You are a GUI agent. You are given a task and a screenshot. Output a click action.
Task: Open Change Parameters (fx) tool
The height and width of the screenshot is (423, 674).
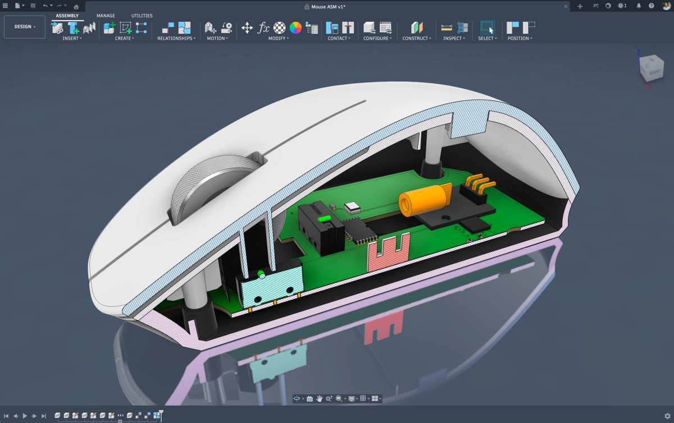tap(263, 27)
